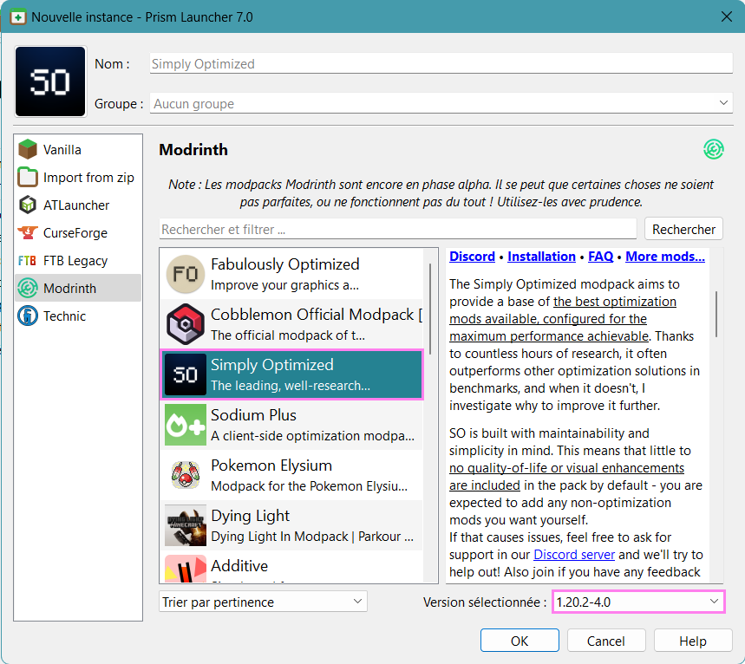Click the Simply Optimized list icon
745x664 pixels.
[186, 374]
